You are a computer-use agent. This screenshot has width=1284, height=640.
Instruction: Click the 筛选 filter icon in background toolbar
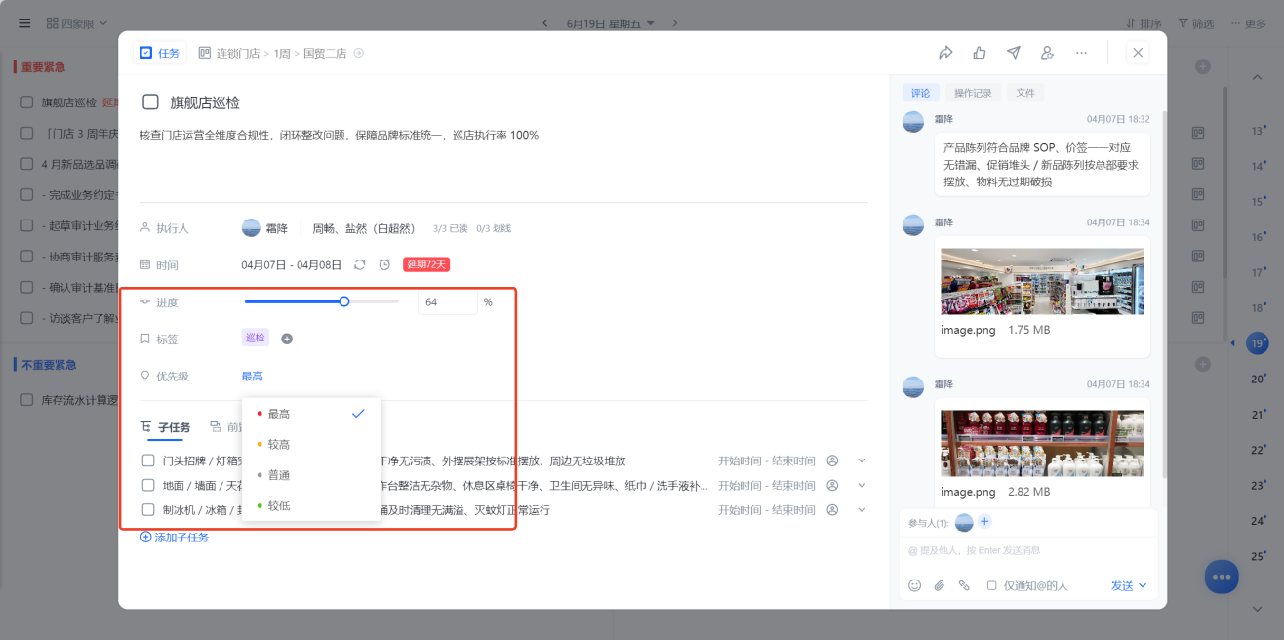(x=1183, y=23)
